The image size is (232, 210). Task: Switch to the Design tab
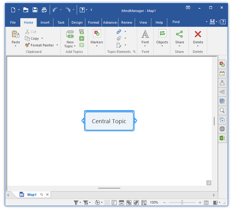pos(77,22)
